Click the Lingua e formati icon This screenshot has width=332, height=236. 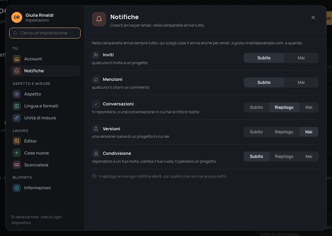17,106
